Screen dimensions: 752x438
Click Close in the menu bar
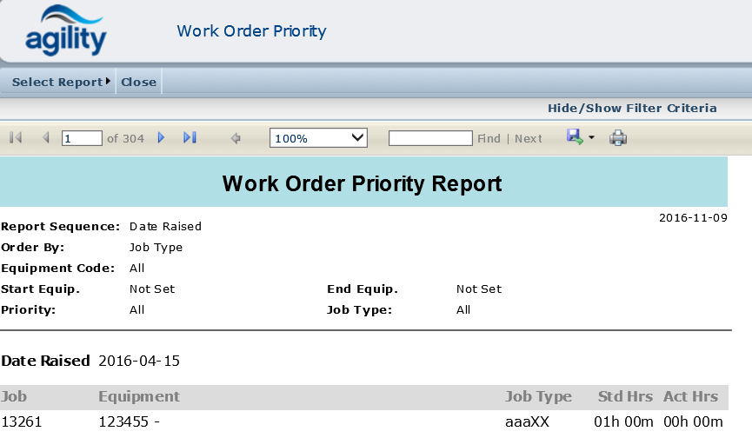coord(138,83)
